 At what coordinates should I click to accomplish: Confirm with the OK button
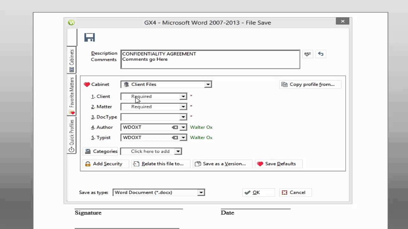pos(259,192)
